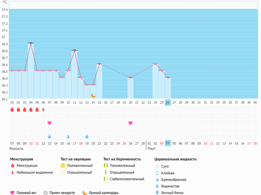This screenshot has width=261, height=195.
Task: Click the gray medication intake legend icon
Action: pos(45,193)
